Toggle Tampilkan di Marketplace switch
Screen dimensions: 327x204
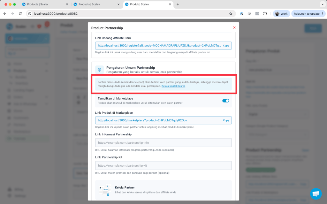(x=226, y=101)
